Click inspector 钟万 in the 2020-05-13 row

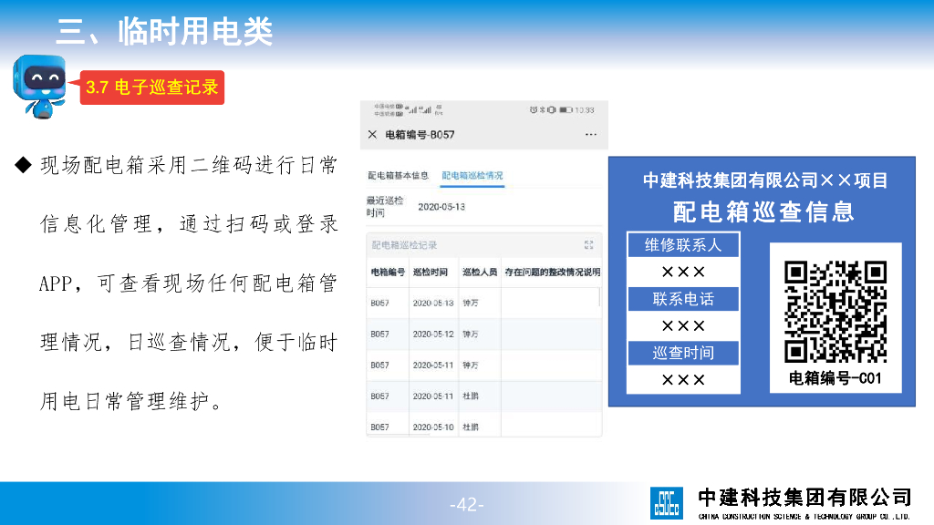pyautogui.click(x=471, y=303)
